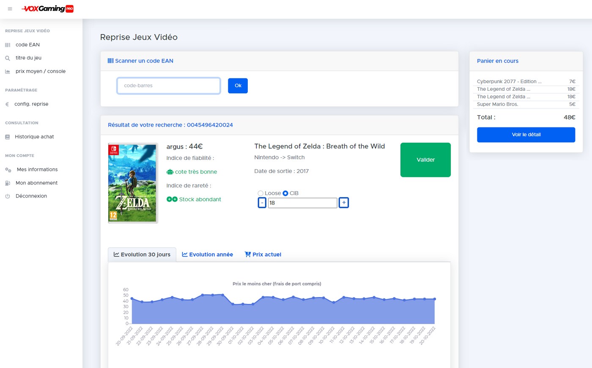Click the barcode icon in Scanner un code EAN header
This screenshot has height=368, width=592.
pyautogui.click(x=111, y=61)
